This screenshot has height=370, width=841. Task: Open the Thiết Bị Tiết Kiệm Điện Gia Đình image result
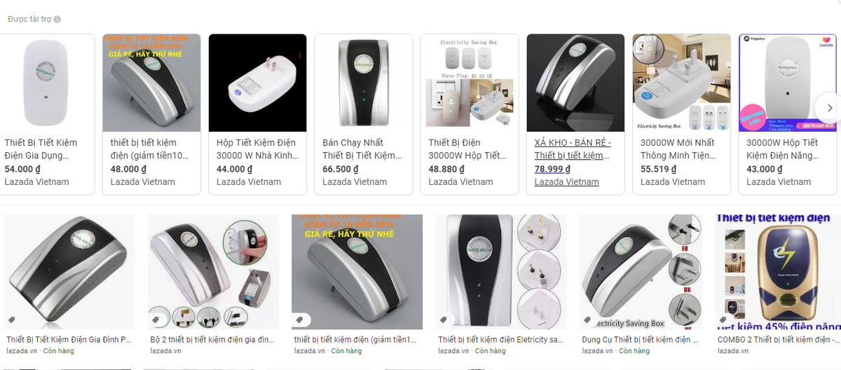69,340
